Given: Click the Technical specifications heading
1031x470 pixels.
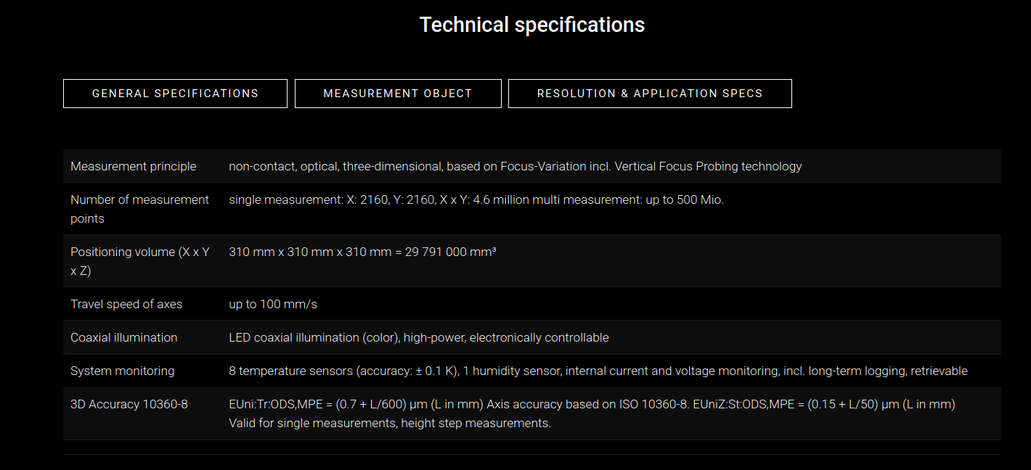Looking at the screenshot, I should coord(532,25).
